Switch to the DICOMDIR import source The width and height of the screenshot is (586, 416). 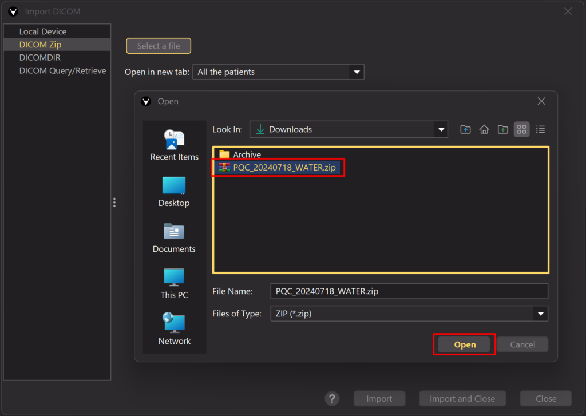tap(39, 57)
